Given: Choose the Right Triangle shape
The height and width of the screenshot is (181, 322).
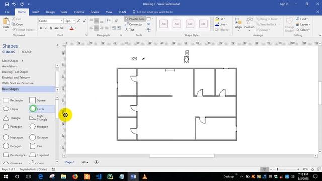Looking at the screenshot, I should click(x=38, y=118).
